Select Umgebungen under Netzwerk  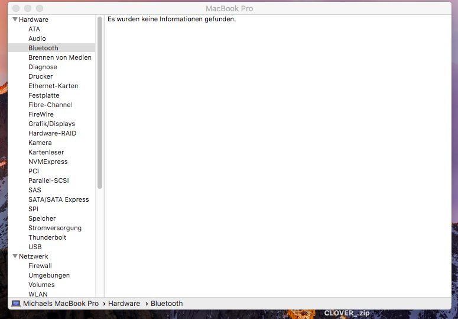tap(49, 275)
